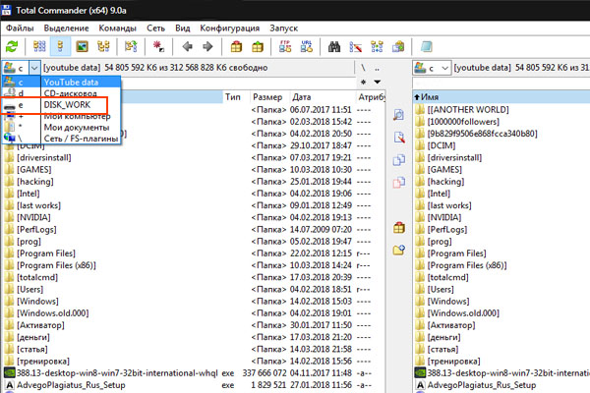Go to root with the backslash button
This screenshot has width=590, height=393.
363,68
